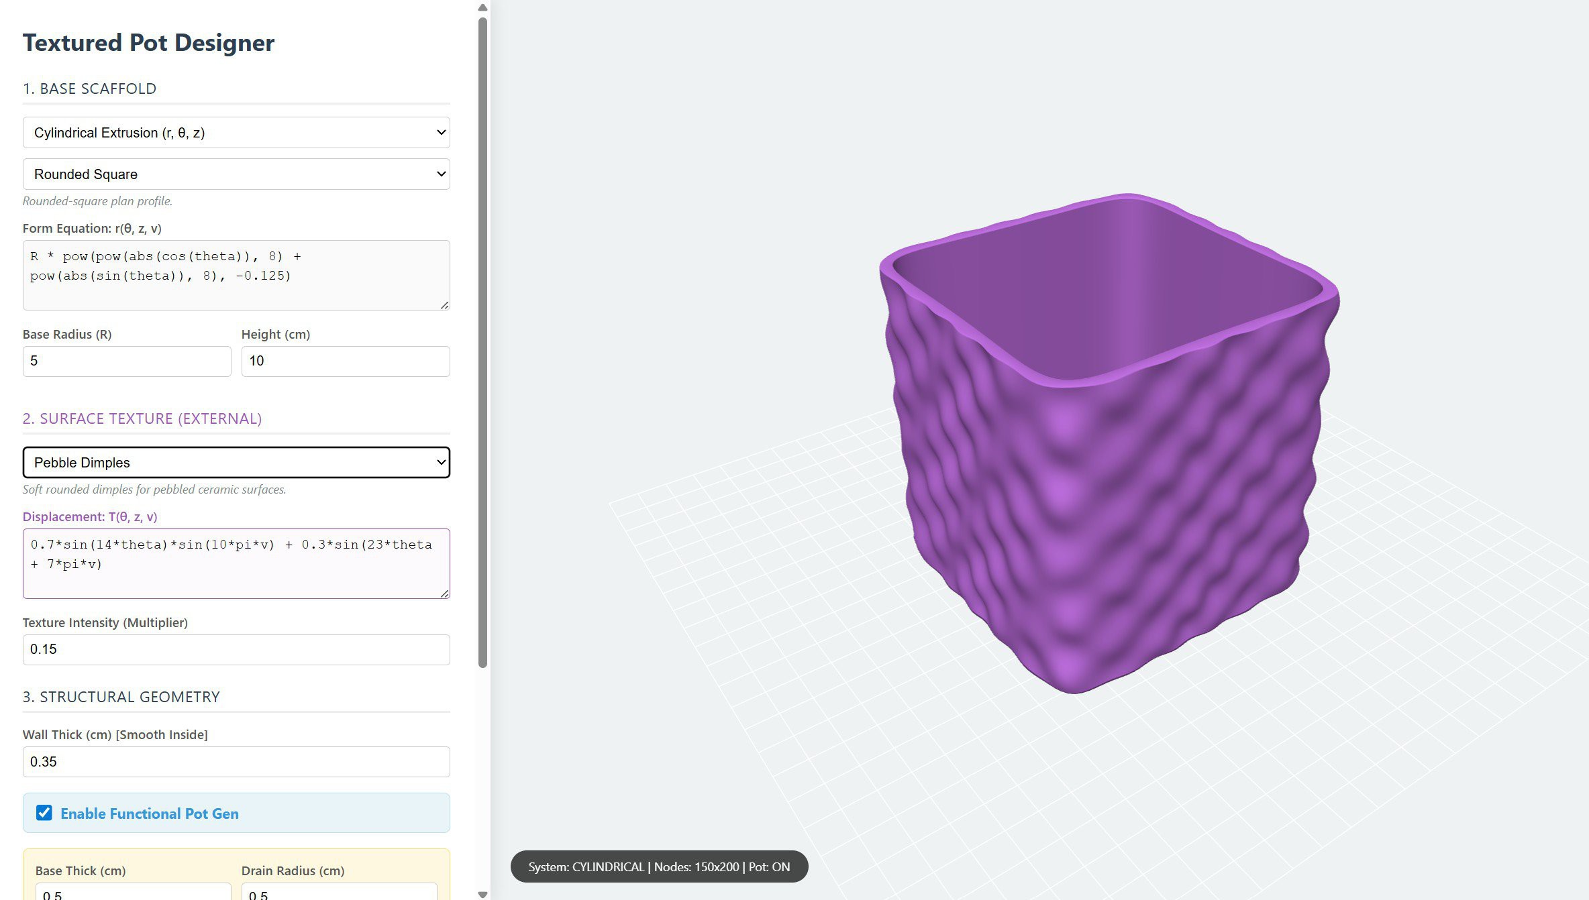Click the Base Thick (cm) field
The image size is (1589, 900).
132,893
